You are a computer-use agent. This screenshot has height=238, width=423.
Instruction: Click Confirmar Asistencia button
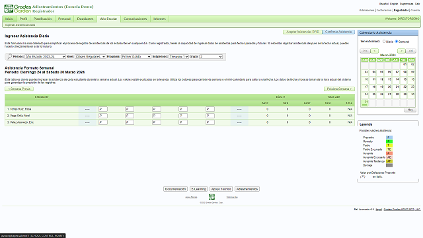338,32
